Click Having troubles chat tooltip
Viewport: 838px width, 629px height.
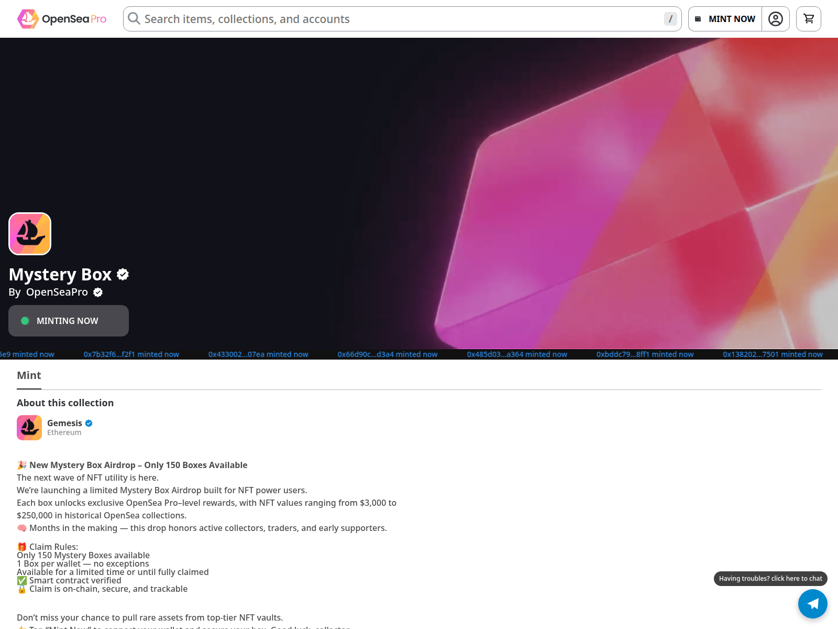[x=770, y=579]
